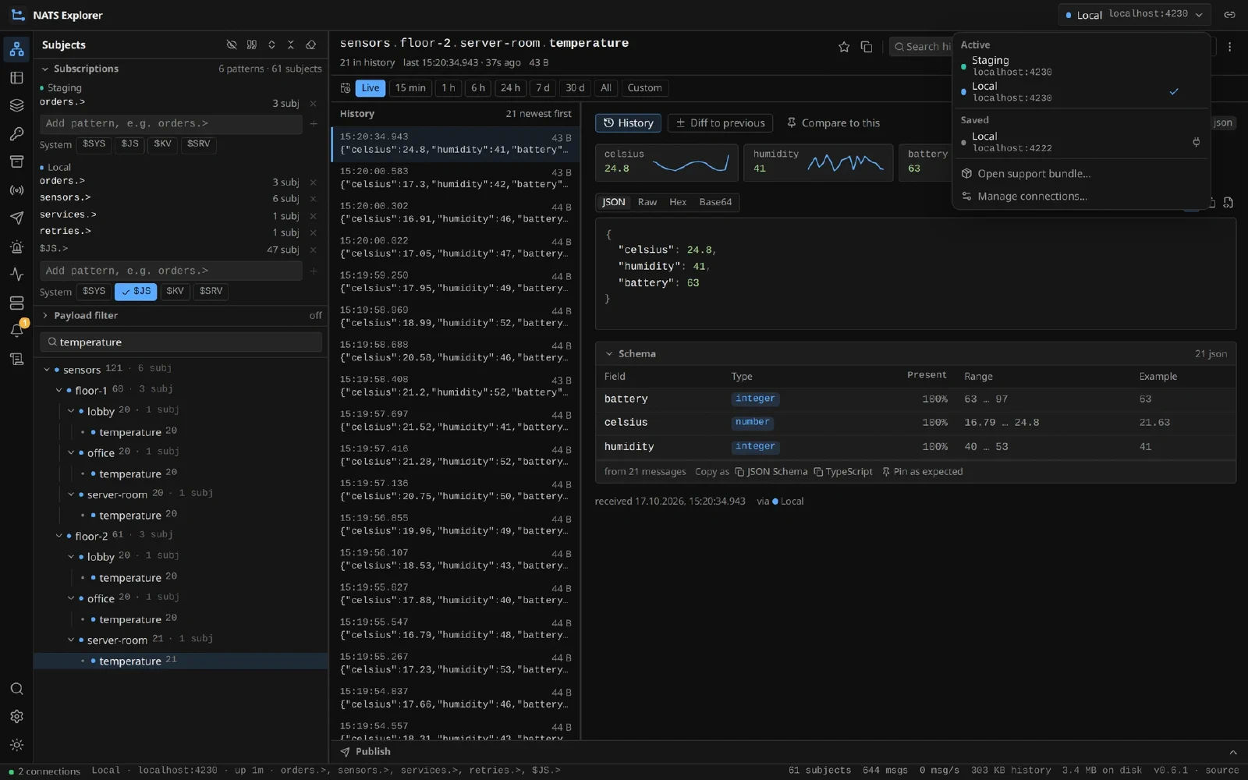Expand the Payload filter section

(45, 316)
